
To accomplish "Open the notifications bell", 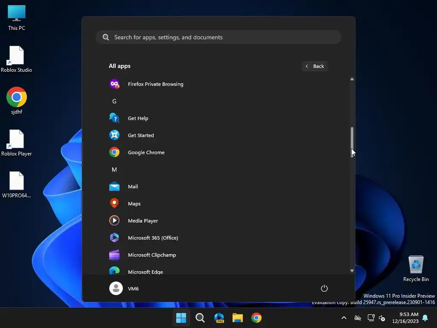I will pos(425,318).
